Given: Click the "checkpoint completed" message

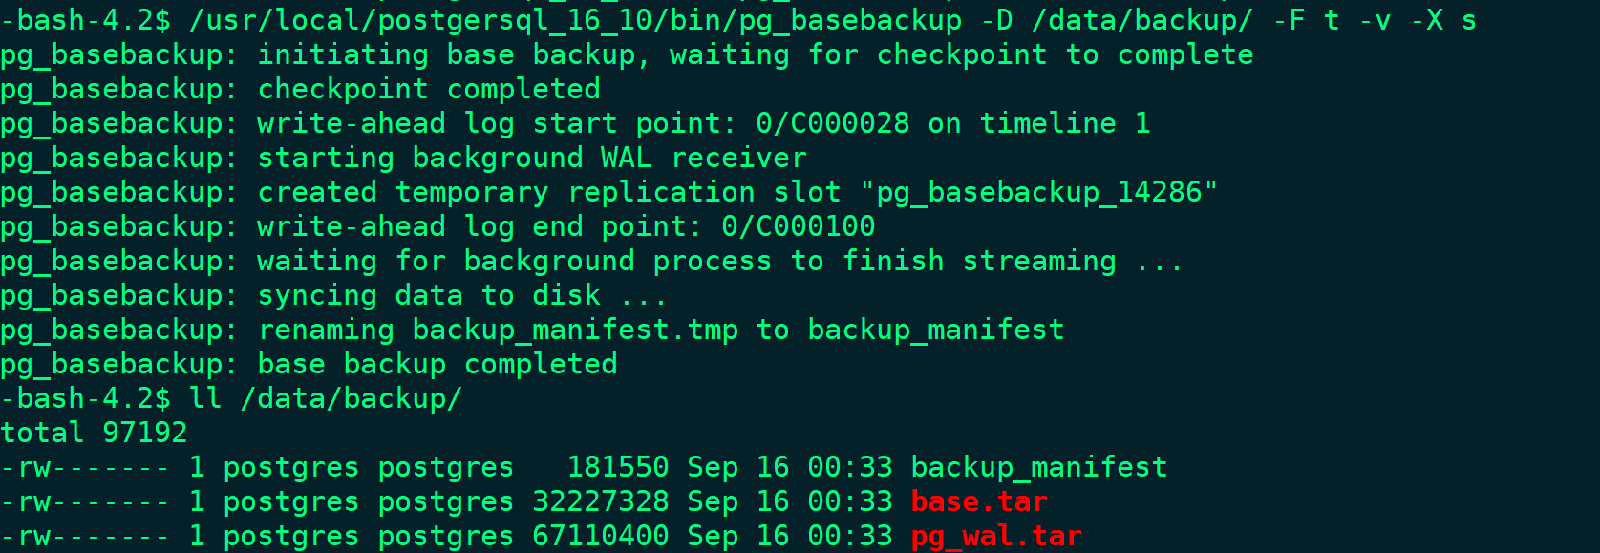Looking at the screenshot, I should (x=429, y=90).
